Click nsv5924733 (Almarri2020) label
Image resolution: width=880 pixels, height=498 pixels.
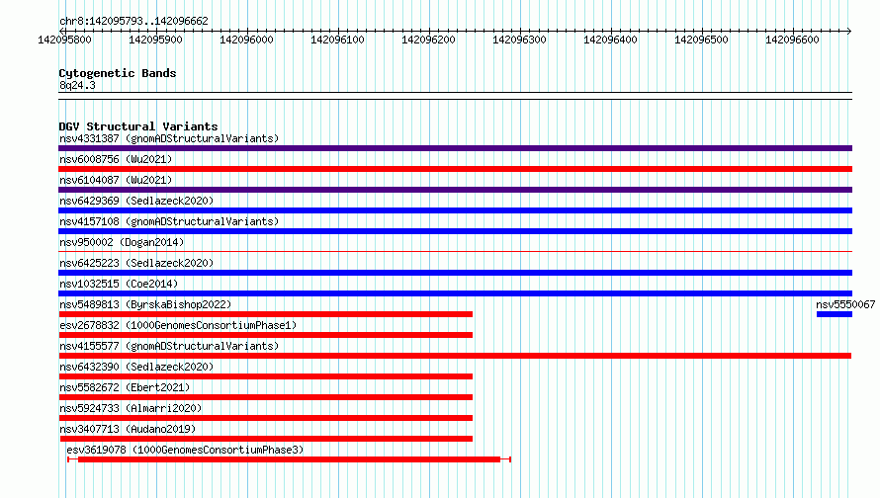131,408
